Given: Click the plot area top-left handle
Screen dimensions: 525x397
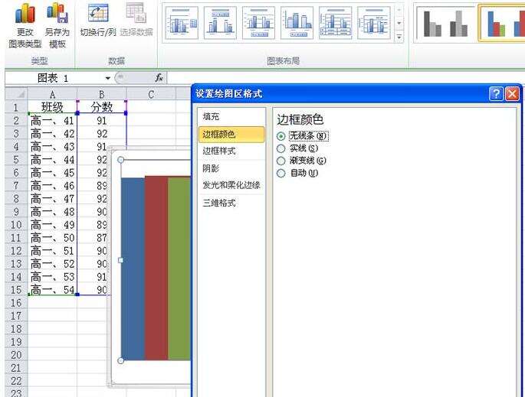Looking at the screenshot, I should [121, 160].
